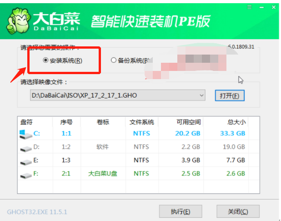This screenshot has width=281, height=221.
Task: Click the 3.9 GB free space value
Action: (x=191, y=160)
